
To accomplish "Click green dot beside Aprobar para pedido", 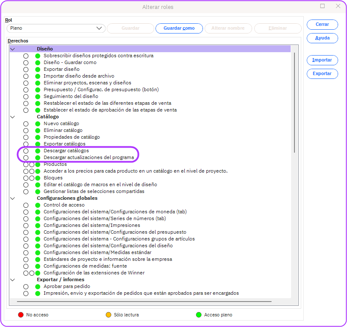I will click(x=38, y=287).
